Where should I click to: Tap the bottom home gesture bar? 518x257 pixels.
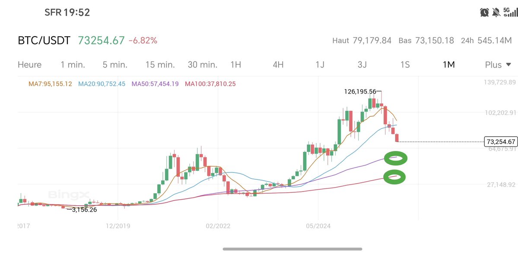coord(292,249)
